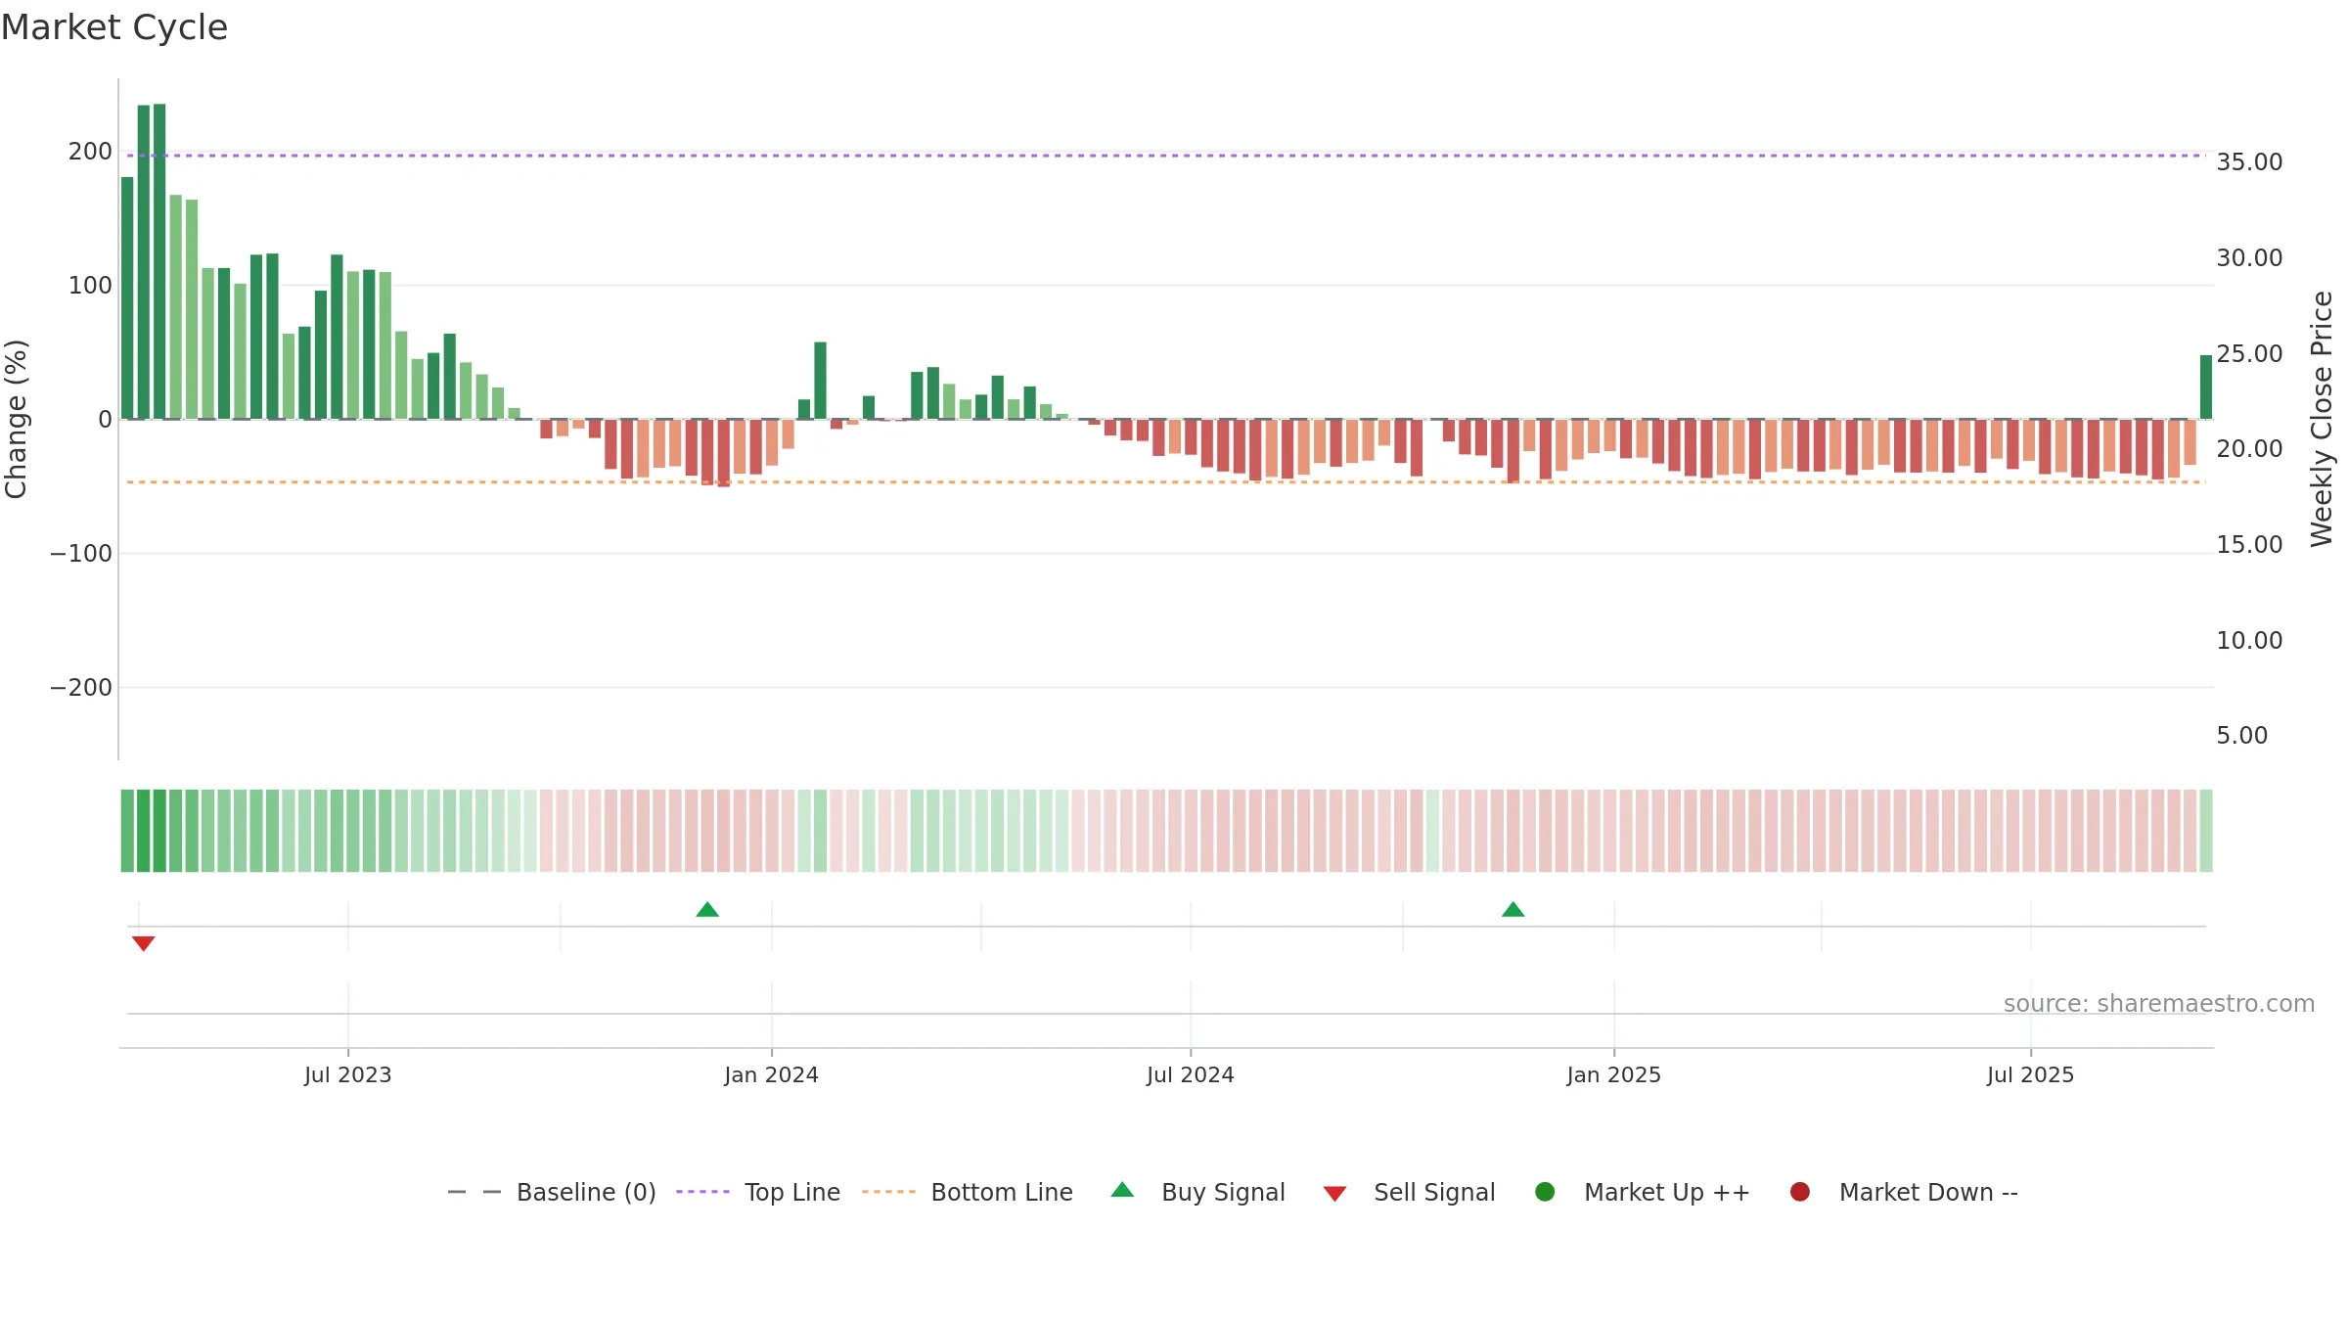Click the orange dotted line sample in the legend
The height and width of the screenshot is (1321, 2348).
(x=888, y=1192)
